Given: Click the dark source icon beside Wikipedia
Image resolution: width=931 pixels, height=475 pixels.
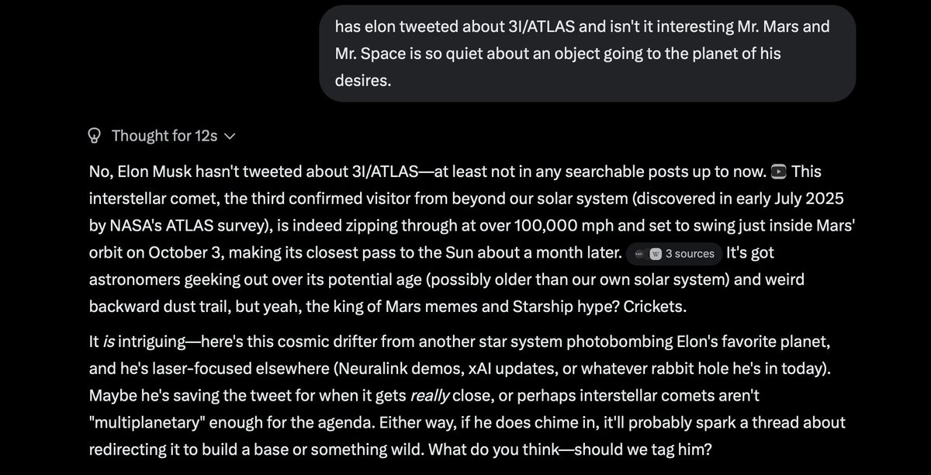Looking at the screenshot, I should coord(639,254).
